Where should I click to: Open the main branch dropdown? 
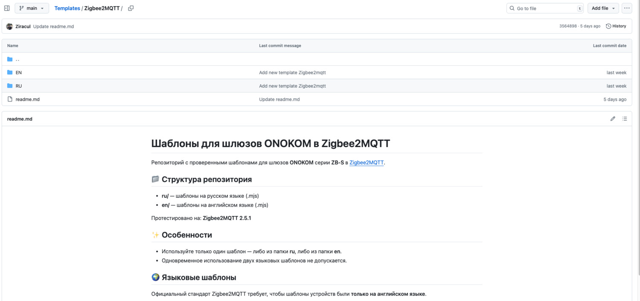[x=32, y=8]
